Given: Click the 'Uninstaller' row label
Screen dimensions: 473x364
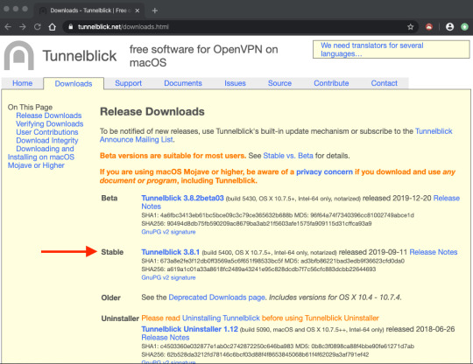Looking at the screenshot, I should pos(120,318).
